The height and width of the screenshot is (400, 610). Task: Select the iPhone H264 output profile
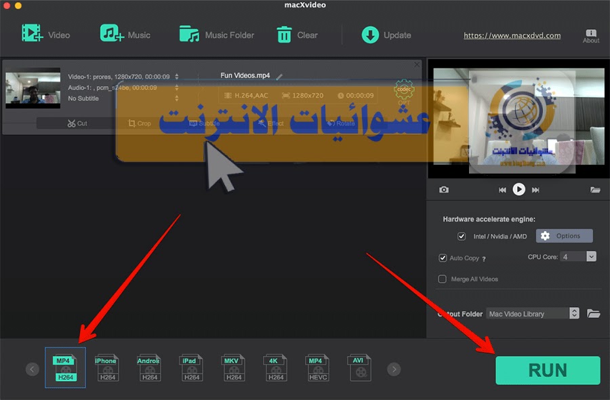(107, 367)
